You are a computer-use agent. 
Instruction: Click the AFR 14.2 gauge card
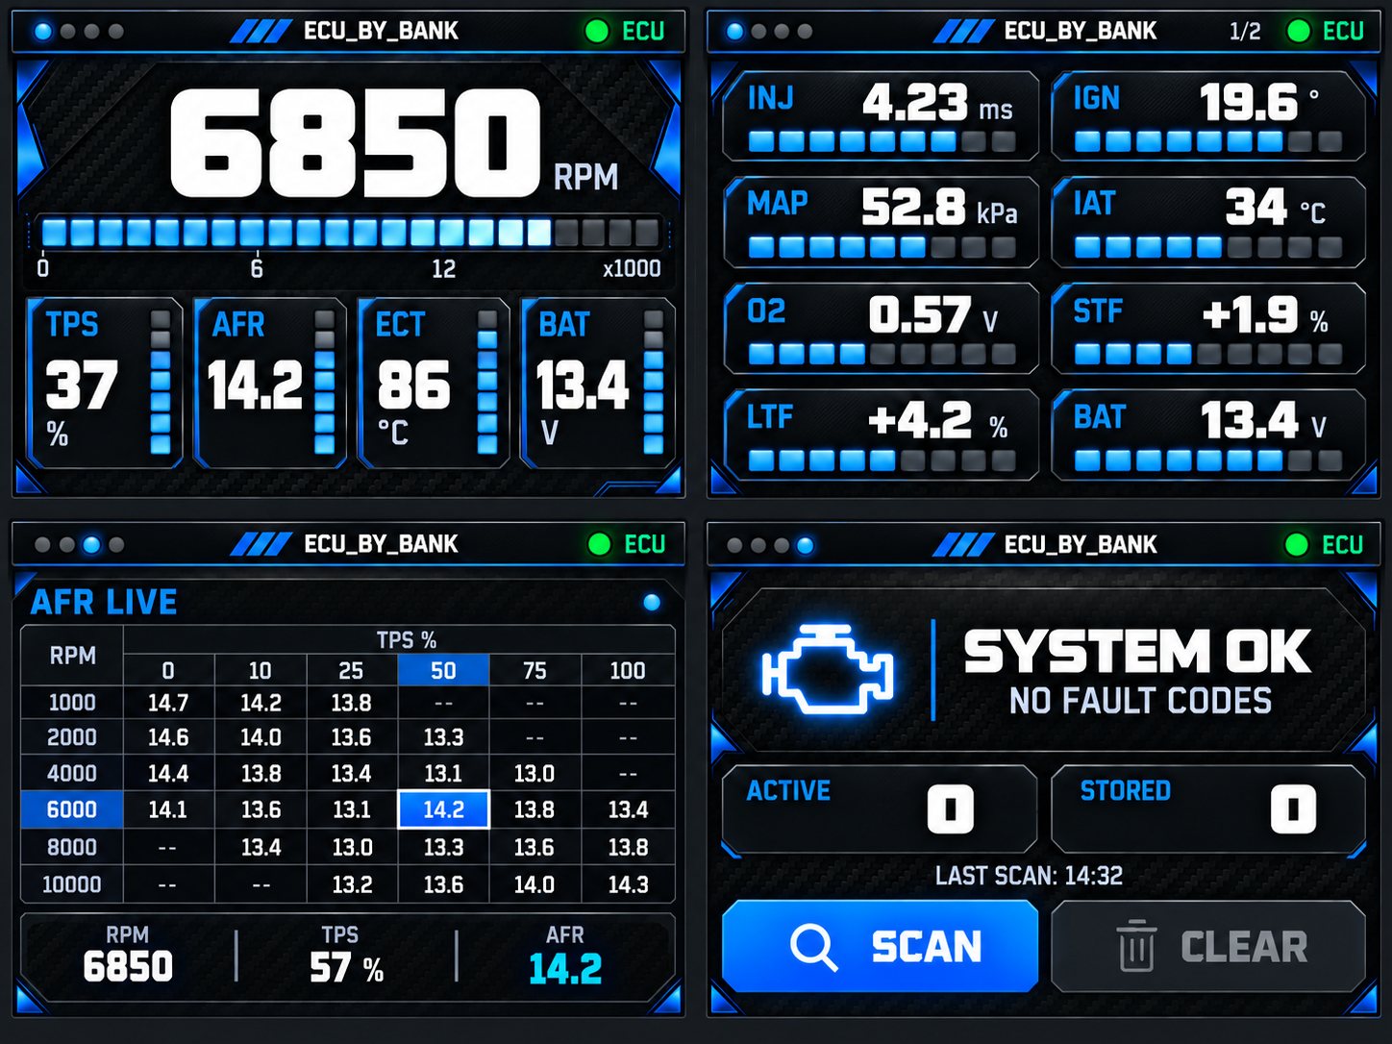(269, 384)
